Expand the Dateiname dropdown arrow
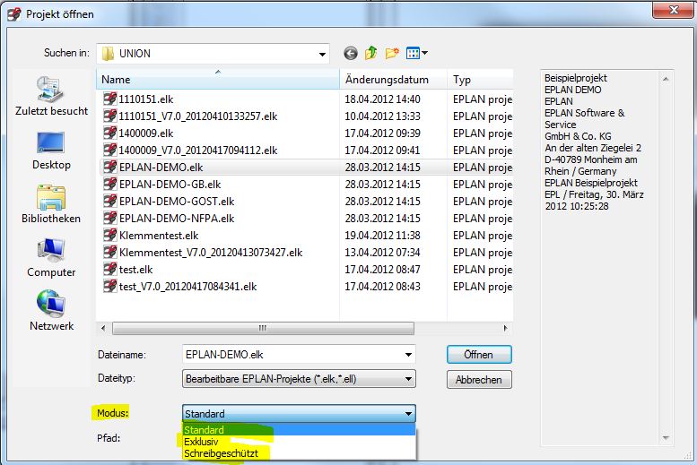 click(x=408, y=355)
